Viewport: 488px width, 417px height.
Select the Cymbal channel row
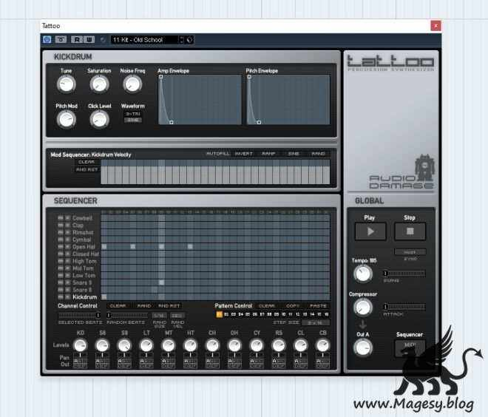(81, 240)
